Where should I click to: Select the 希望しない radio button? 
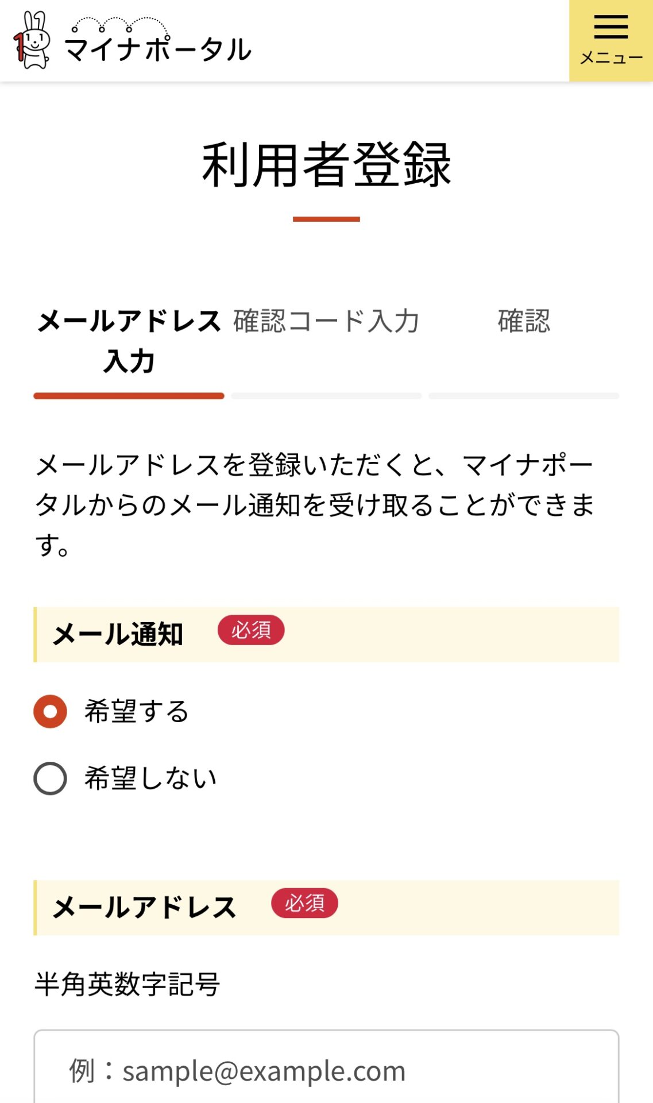[x=51, y=778]
